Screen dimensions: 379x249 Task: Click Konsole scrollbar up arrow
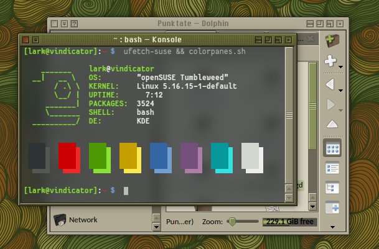(x=289, y=188)
